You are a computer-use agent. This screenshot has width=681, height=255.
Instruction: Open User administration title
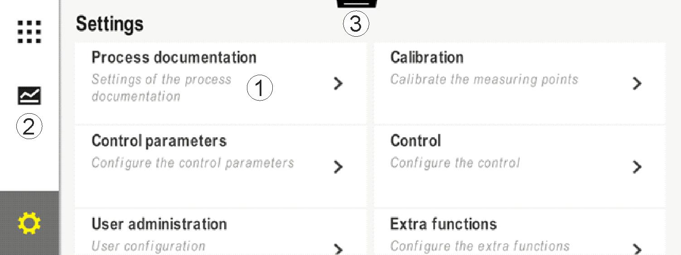[159, 224]
